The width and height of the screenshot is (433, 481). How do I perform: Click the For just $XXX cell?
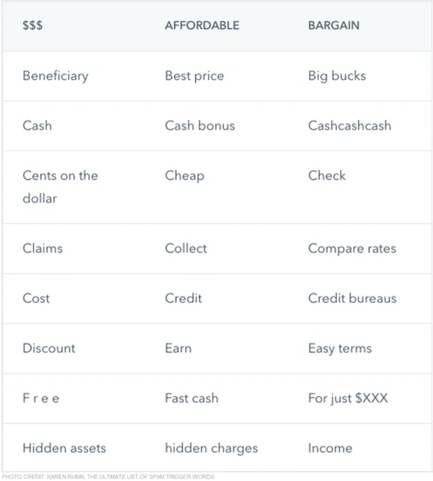(x=347, y=398)
